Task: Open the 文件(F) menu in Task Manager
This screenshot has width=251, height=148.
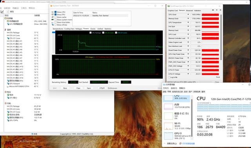Action: (x=166, y=88)
